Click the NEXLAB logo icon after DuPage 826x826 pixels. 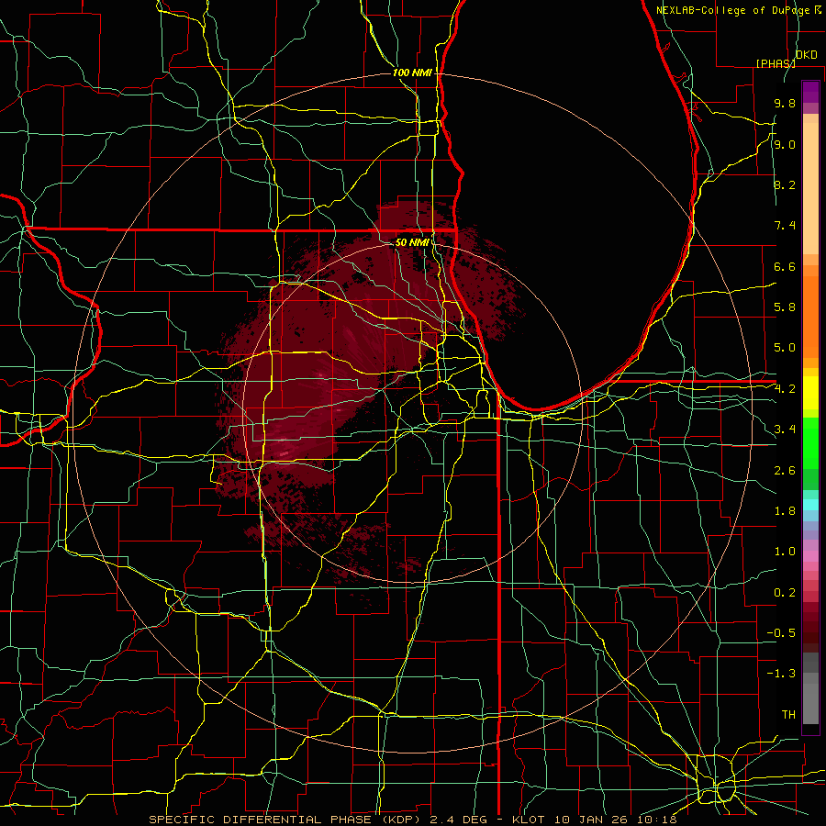818,10
